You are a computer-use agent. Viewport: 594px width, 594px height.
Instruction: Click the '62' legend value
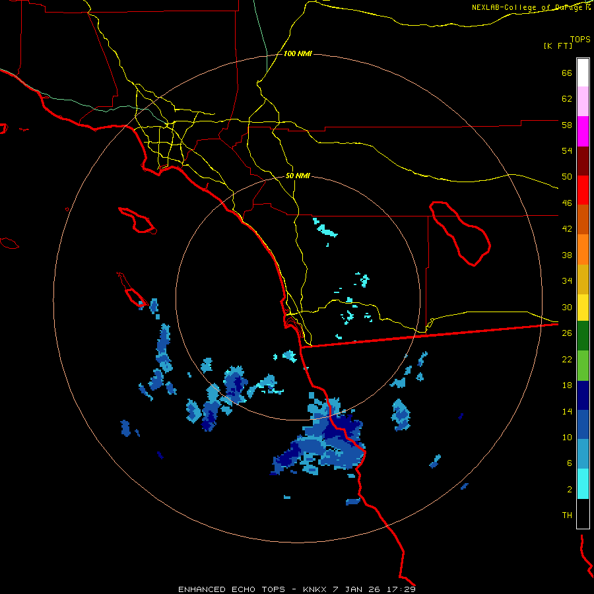(567, 98)
